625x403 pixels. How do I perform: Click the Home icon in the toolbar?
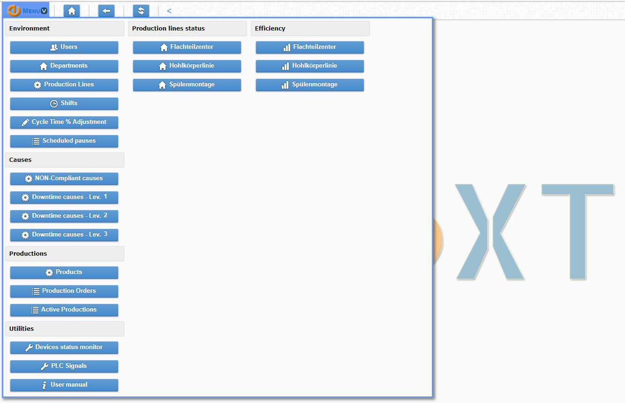click(x=71, y=10)
